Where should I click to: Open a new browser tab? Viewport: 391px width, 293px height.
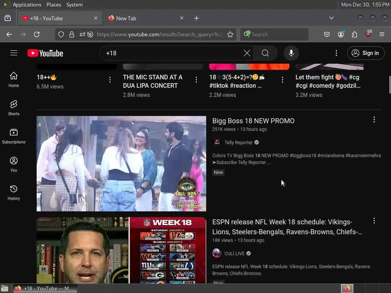point(197,18)
